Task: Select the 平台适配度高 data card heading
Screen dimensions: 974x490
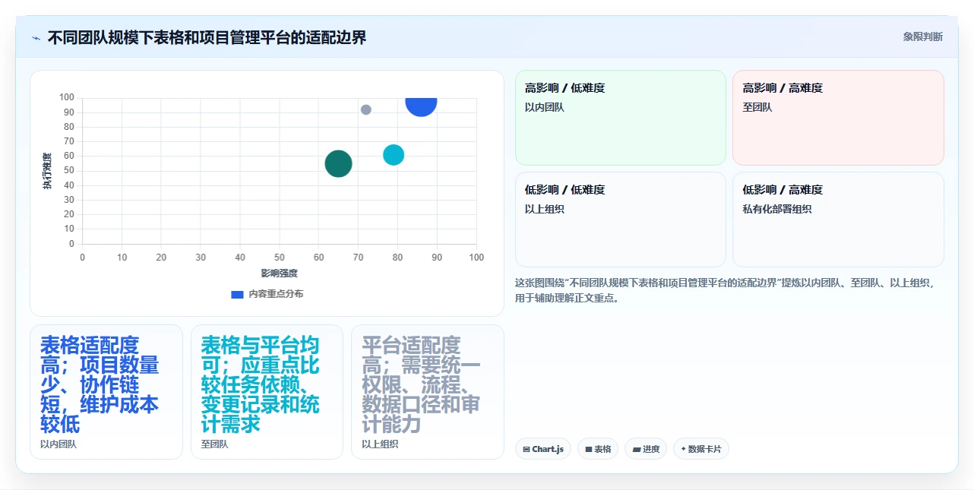Action: pos(422,384)
